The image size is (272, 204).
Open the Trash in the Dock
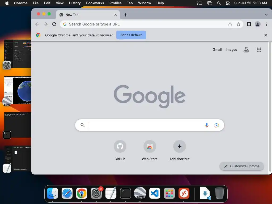coord(219,193)
